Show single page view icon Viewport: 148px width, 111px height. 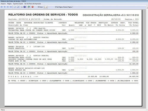click(x=15, y=7)
